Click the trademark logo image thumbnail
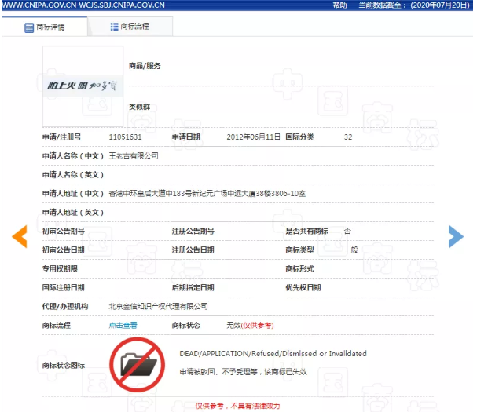Viewport: 477px width, 412px height. [83, 86]
